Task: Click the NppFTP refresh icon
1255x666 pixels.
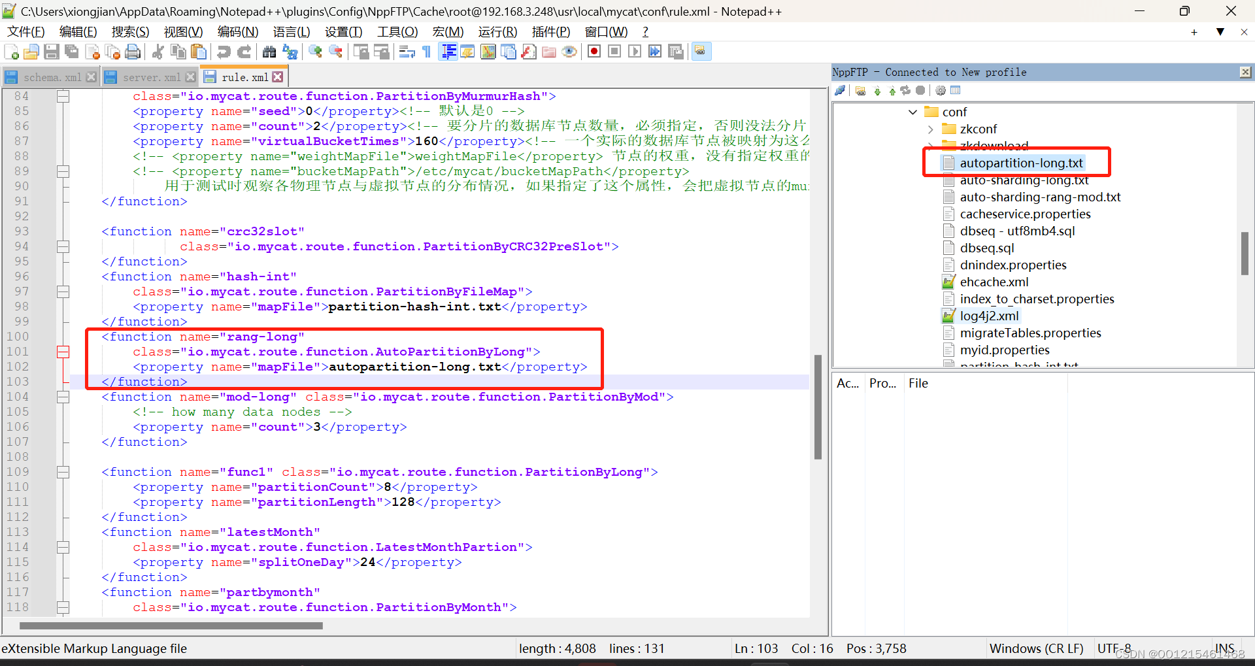Action: pos(905,91)
